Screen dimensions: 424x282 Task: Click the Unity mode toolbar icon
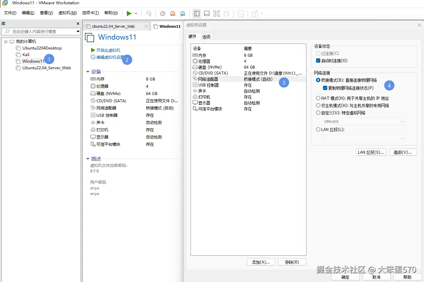(227, 14)
